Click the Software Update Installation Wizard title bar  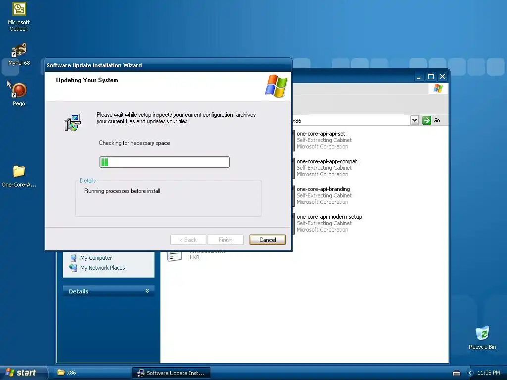(x=168, y=65)
